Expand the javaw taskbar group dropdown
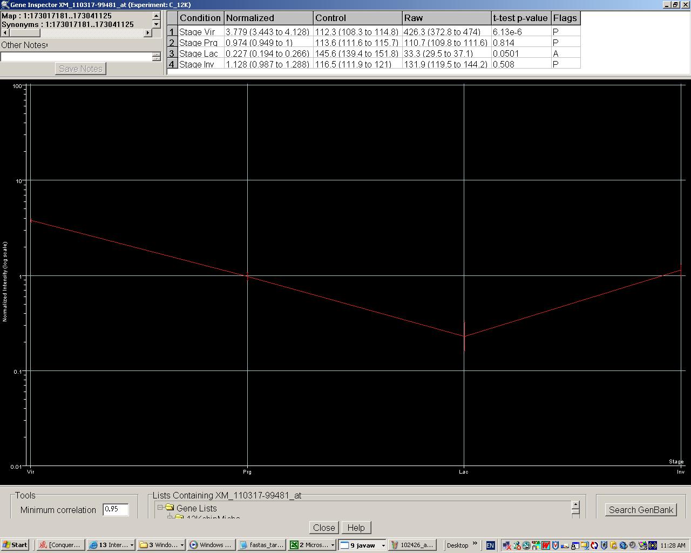 [x=383, y=545]
